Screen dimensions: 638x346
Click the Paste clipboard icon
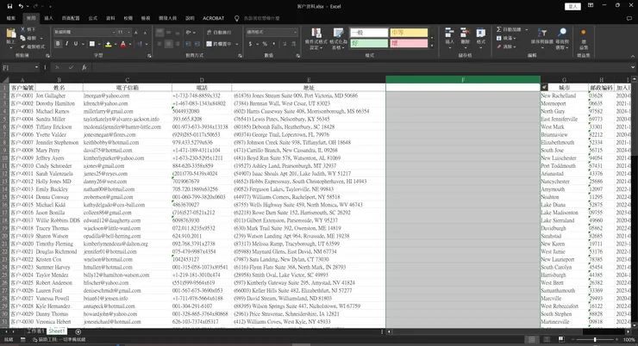[x=10, y=34]
